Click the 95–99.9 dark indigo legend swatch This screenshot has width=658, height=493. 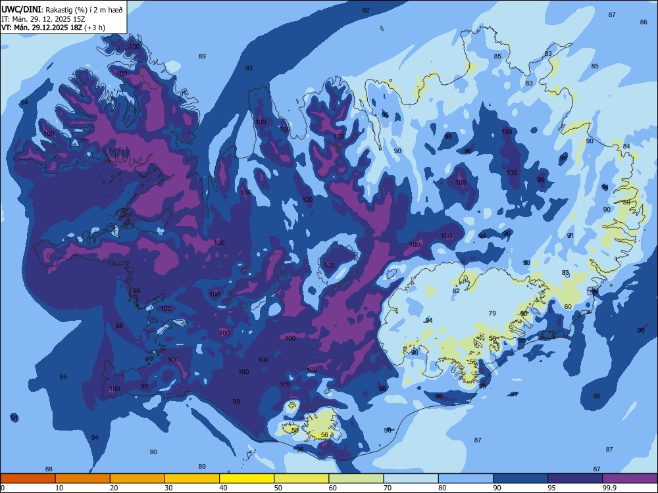coord(575,479)
